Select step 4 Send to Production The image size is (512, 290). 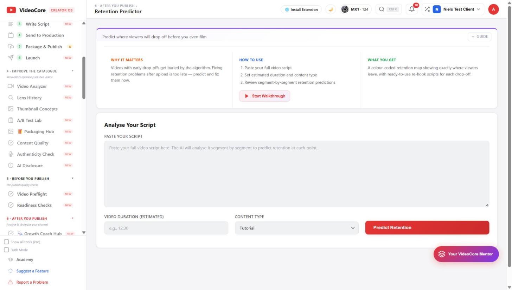[40, 35]
